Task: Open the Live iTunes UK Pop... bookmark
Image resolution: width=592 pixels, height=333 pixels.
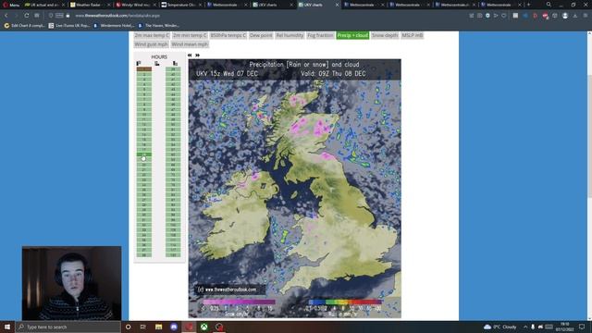Action: point(68,26)
